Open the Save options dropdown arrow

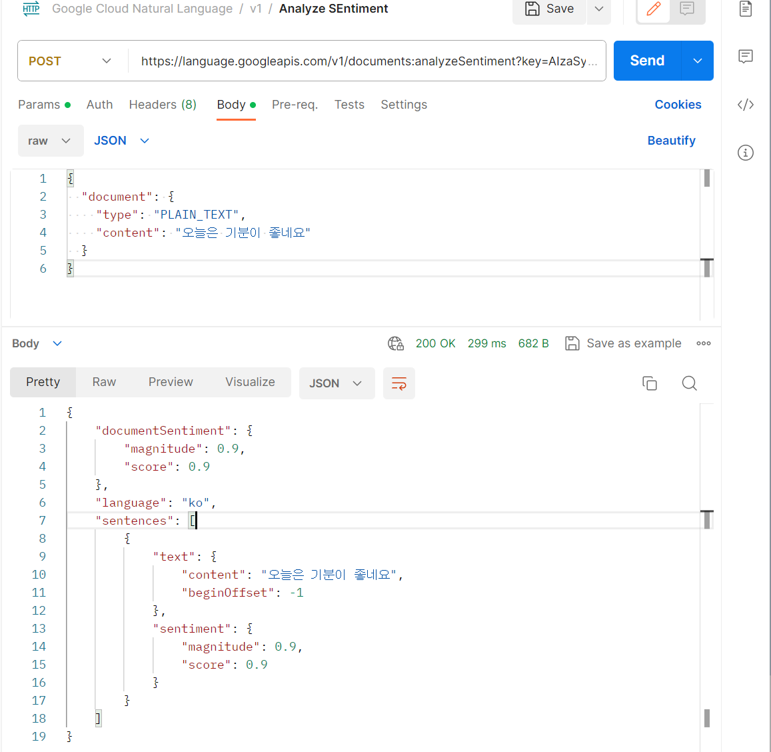[x=599, y=9]
